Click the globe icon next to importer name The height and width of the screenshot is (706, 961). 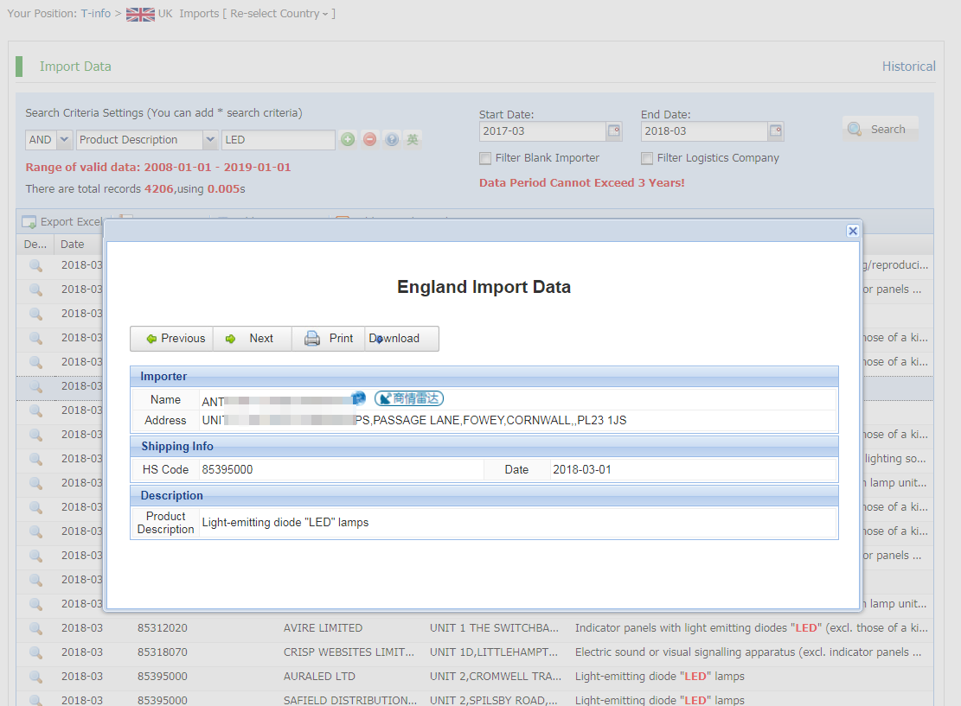coord(359,398)
